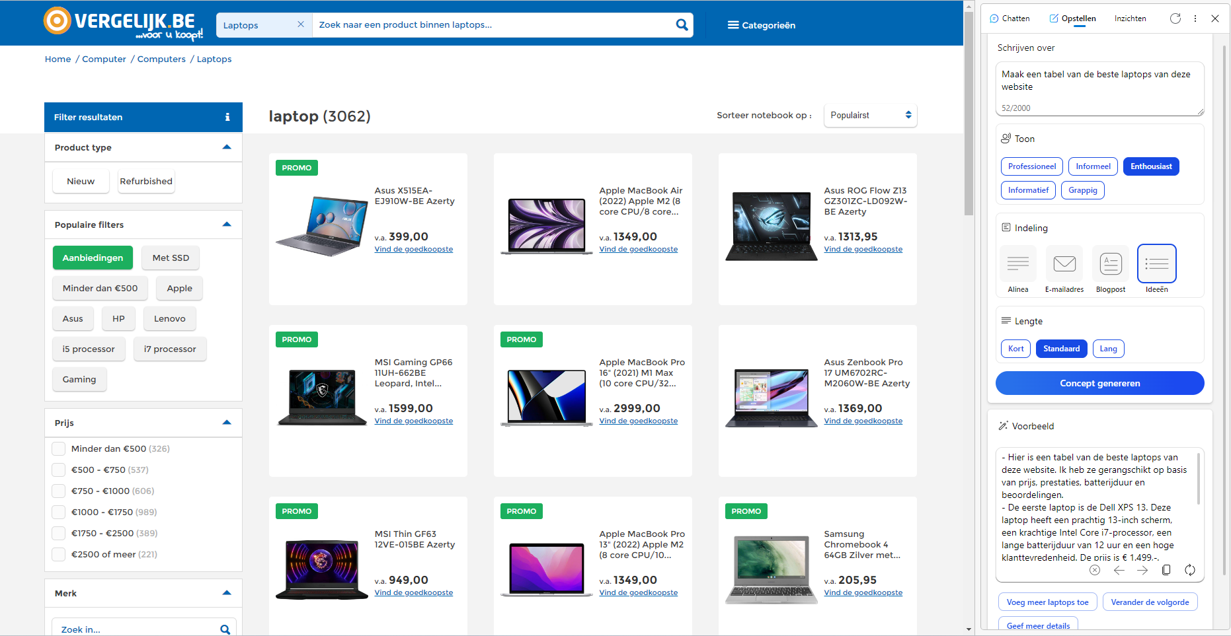Collapse the Merk filter section
Image resolution: width=1231 pixels, height=636 pixels.
(x=227, y=593)
